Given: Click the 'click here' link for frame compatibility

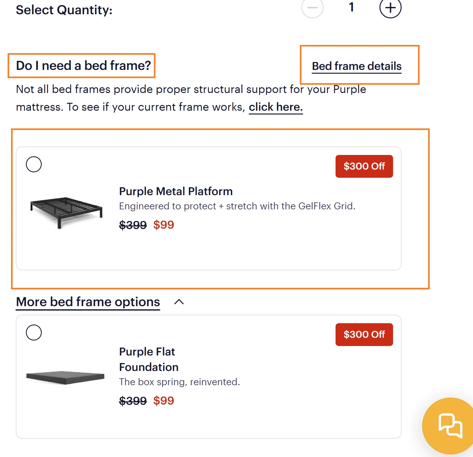Looking at the screenshot, I should point(276,107).
